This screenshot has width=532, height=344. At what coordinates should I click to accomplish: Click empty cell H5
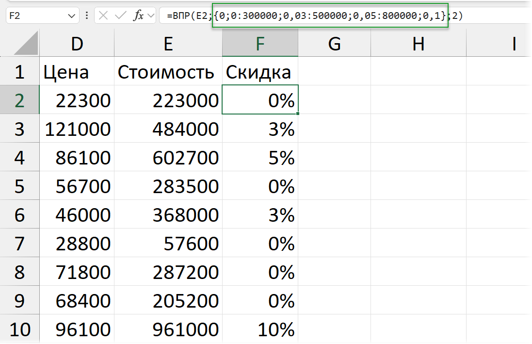(x=419, y=186)
